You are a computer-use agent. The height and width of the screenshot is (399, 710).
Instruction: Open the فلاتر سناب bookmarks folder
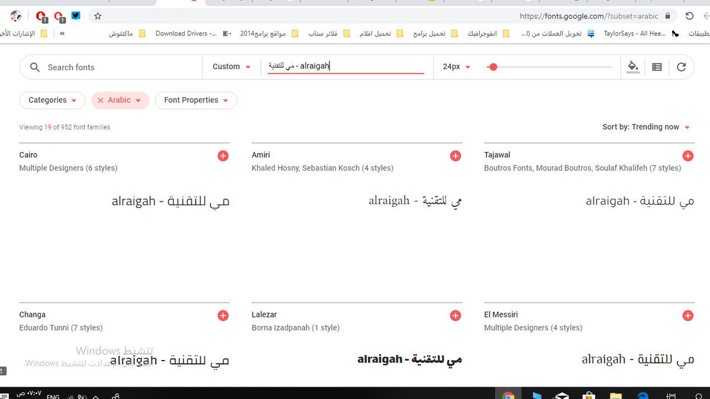click(x=330, y=34)
